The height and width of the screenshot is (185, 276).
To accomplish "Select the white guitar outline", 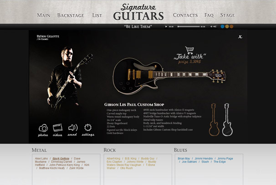I will [227, 120].
